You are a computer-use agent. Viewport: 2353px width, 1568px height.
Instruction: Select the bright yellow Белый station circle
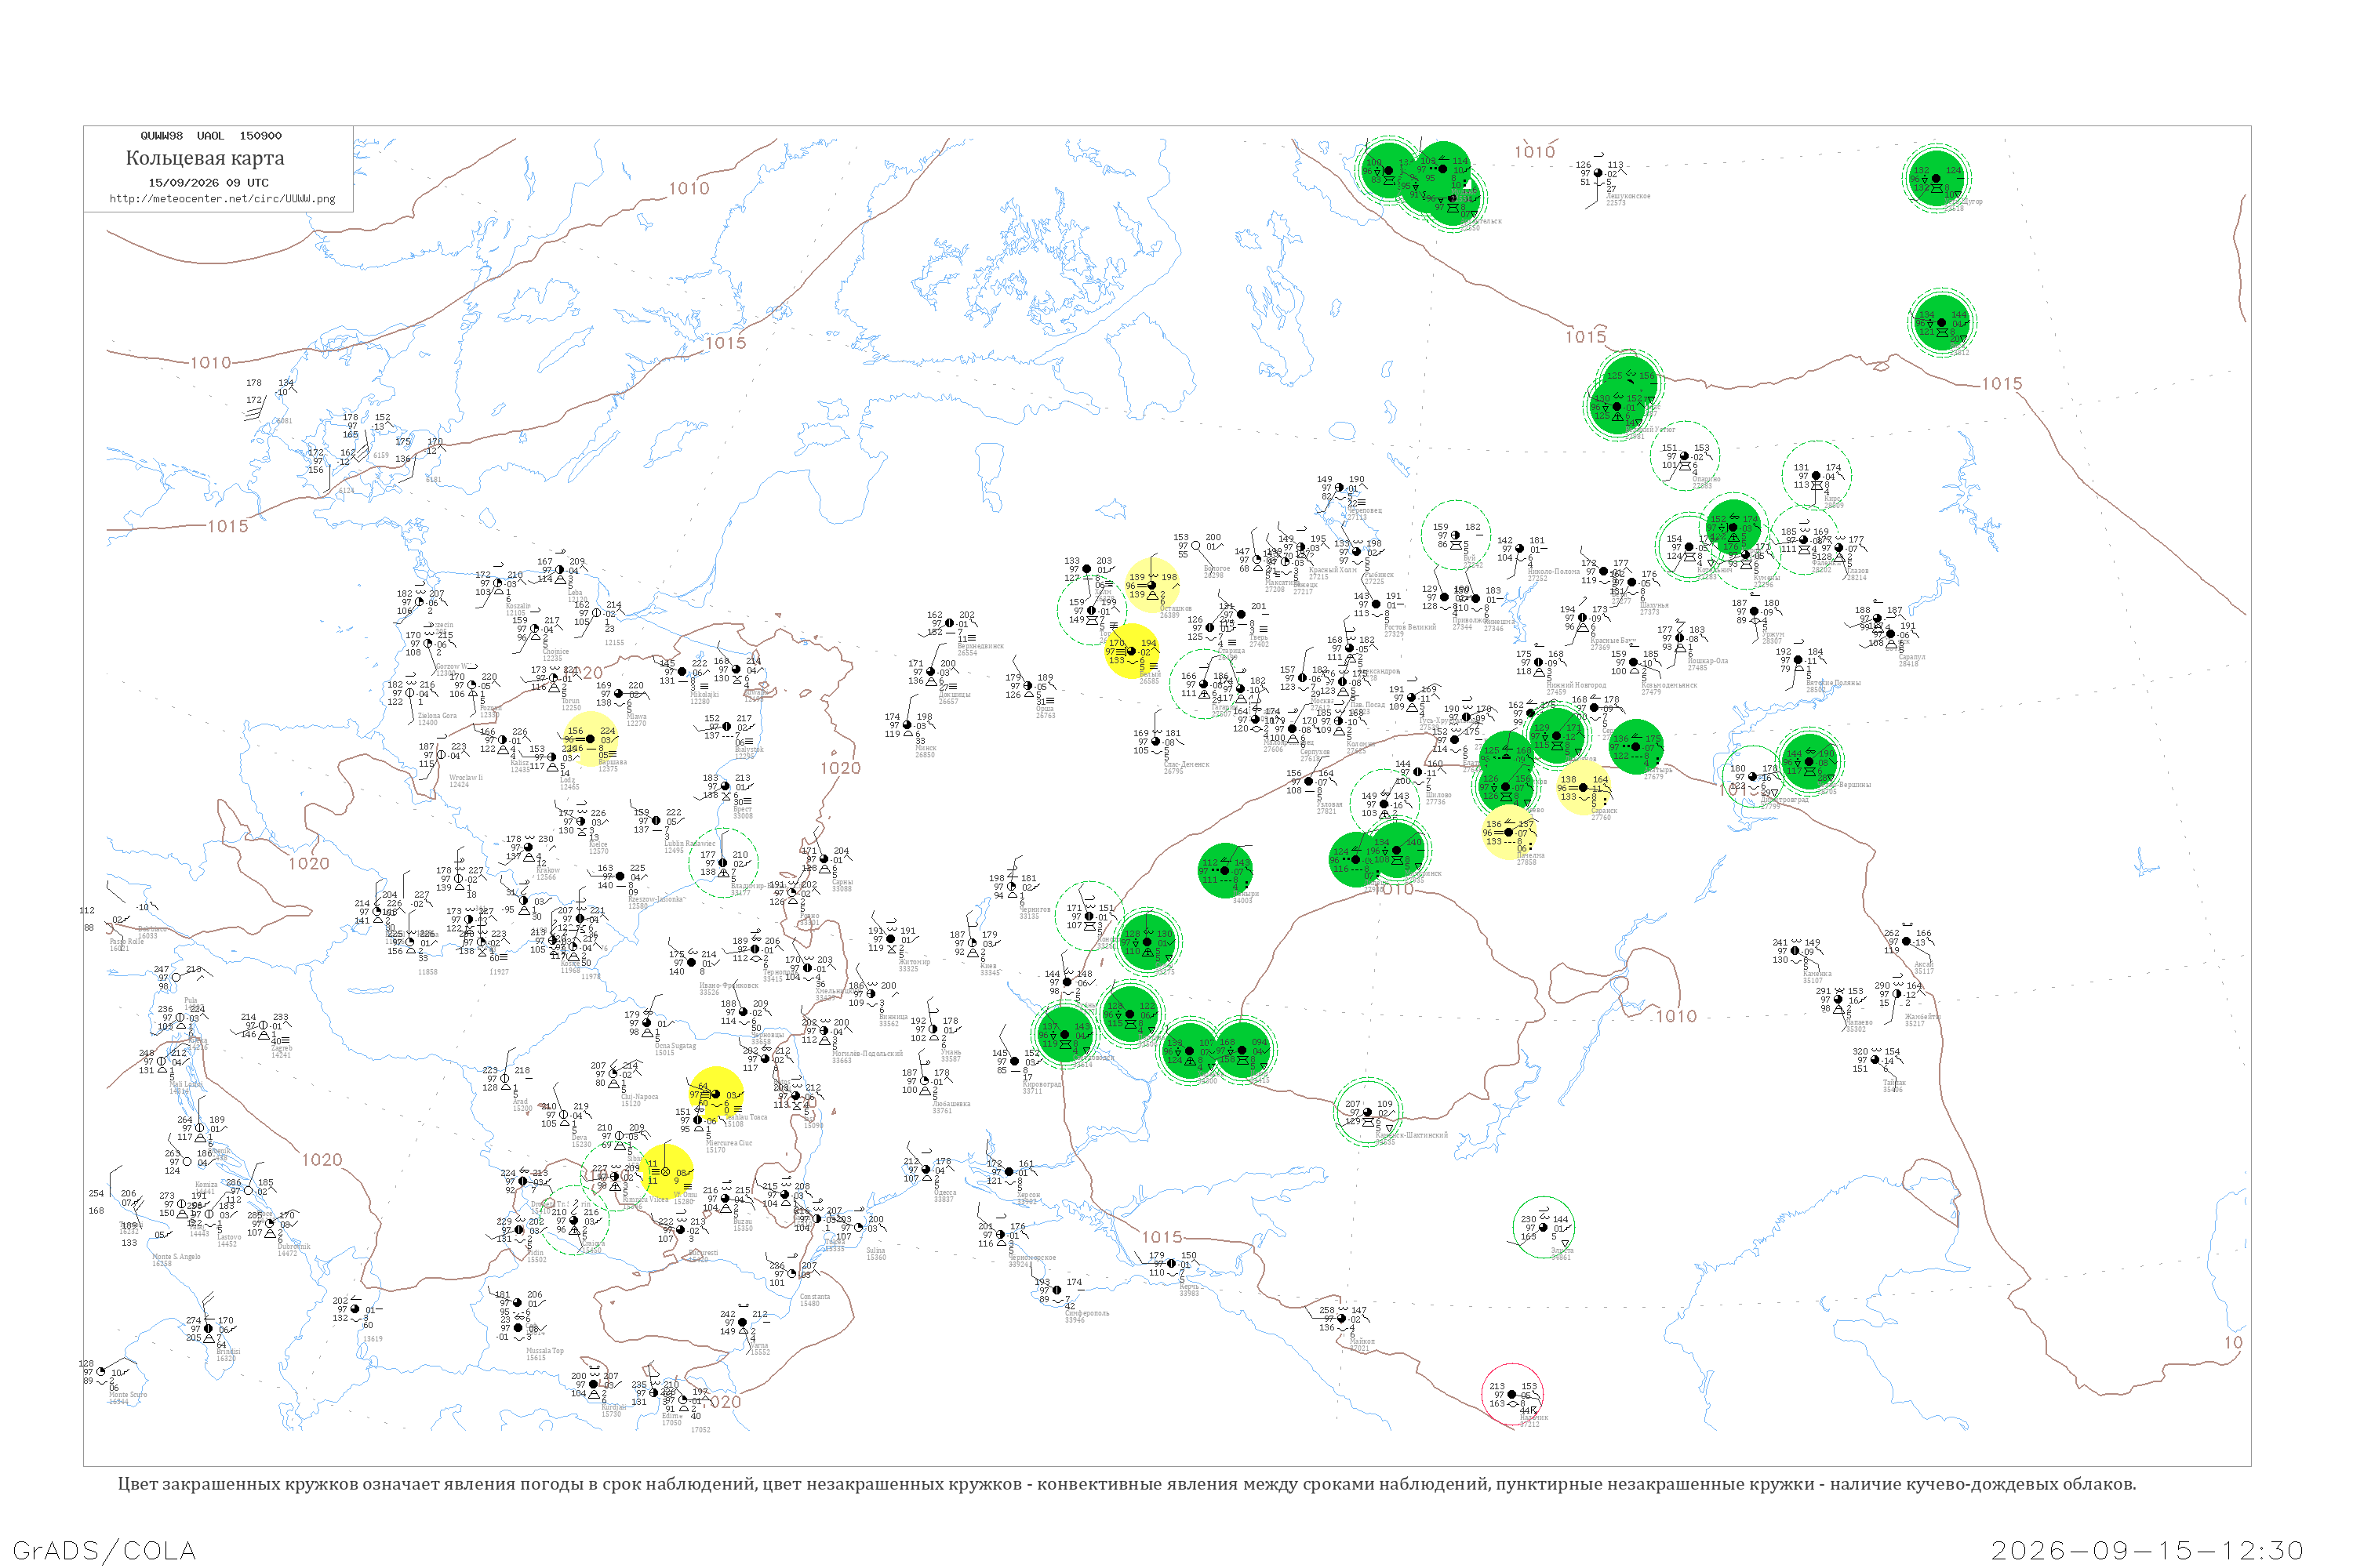1132,651
